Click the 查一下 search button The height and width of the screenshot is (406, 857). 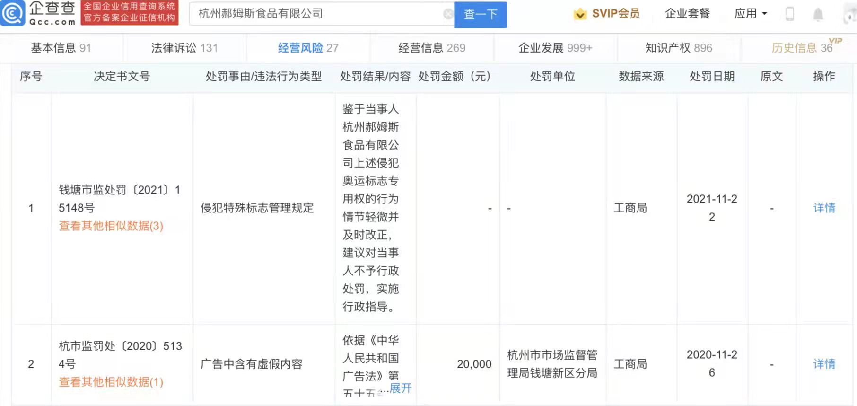tap(481, 15)
